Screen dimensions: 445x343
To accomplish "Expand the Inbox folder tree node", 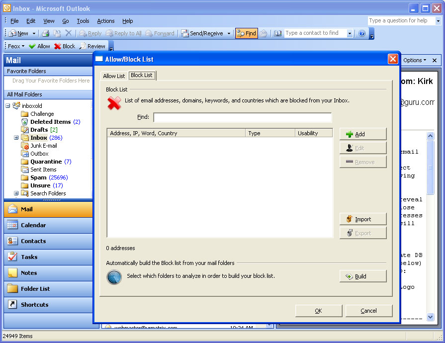I will [x=16, y=138].
